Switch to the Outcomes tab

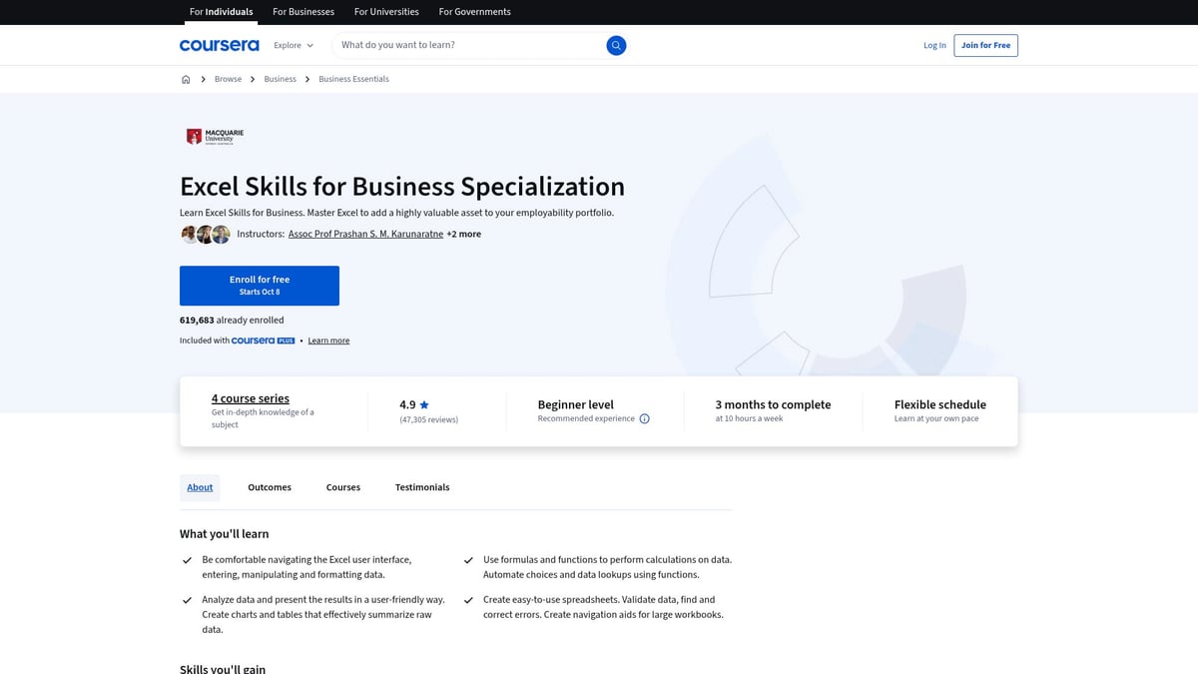point(269,487)
